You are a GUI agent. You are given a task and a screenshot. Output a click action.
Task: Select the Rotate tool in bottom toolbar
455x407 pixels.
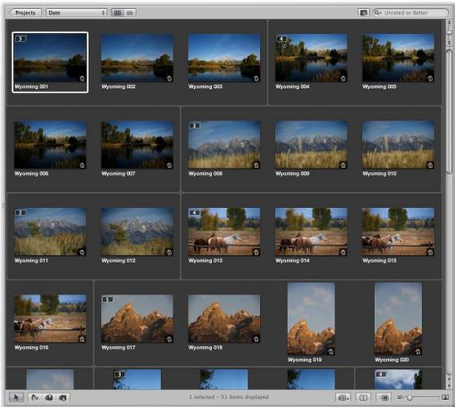coord(35,397)
